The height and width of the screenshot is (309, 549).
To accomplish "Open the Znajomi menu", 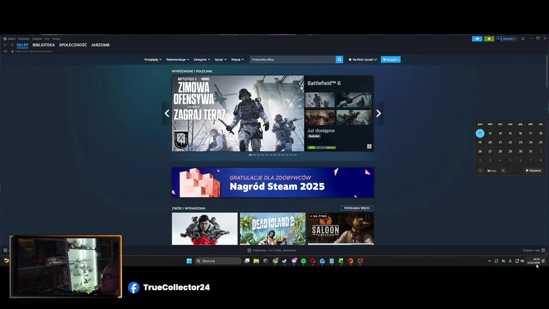I will tap(37, 39).
